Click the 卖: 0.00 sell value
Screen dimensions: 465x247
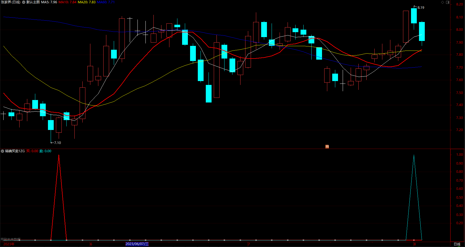click(45, 151)
